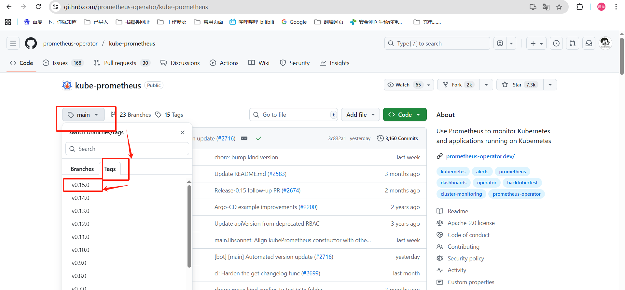The width and height of the screenshot is (625, 290).
Task: Open the pull requests icon in header
Action: click(573, 43)
